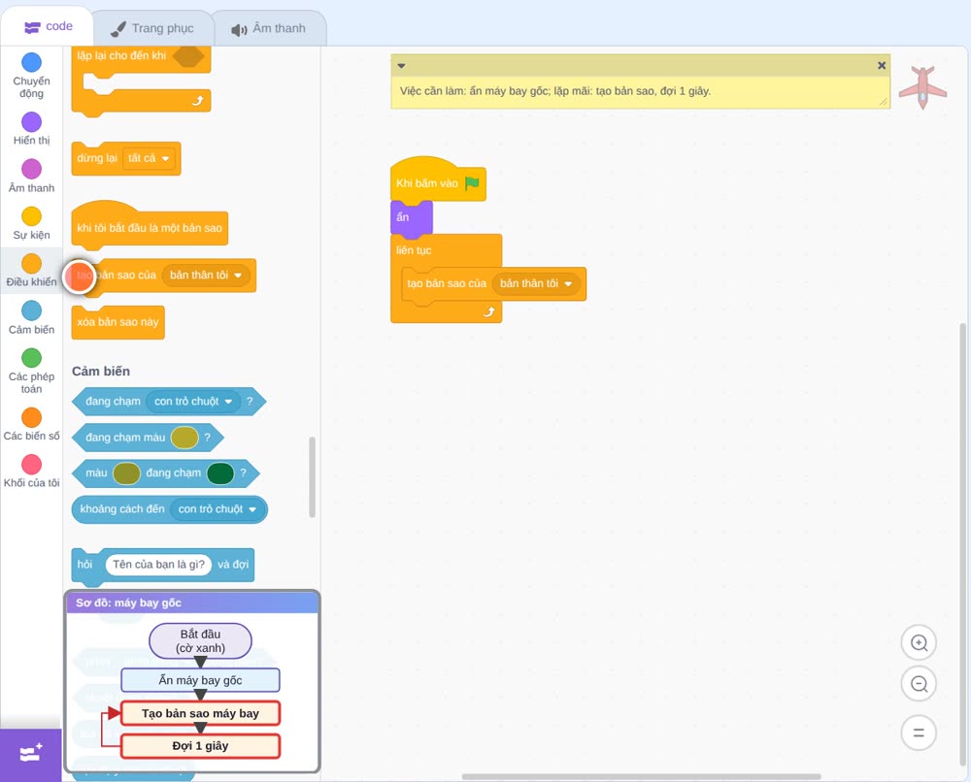Click the 'Tên của bạn là gì?' input field
This screenshot has width=971, height=782.
[158, 565]
